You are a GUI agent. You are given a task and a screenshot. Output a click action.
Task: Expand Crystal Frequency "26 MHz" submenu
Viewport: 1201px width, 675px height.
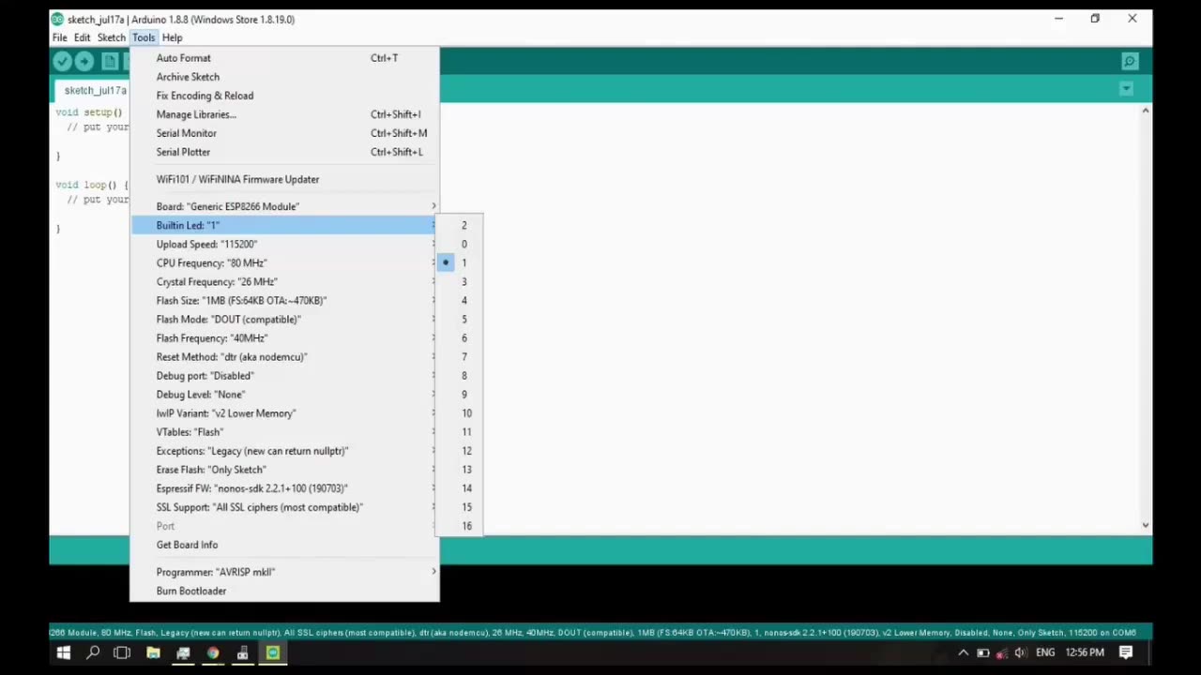click(284, 281)
